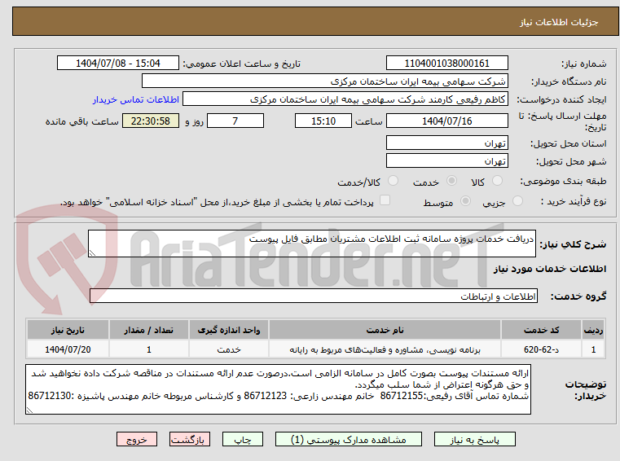Click the نام خدمت column header
Viewport: 620px width, 461px height.
pos(385,330)
